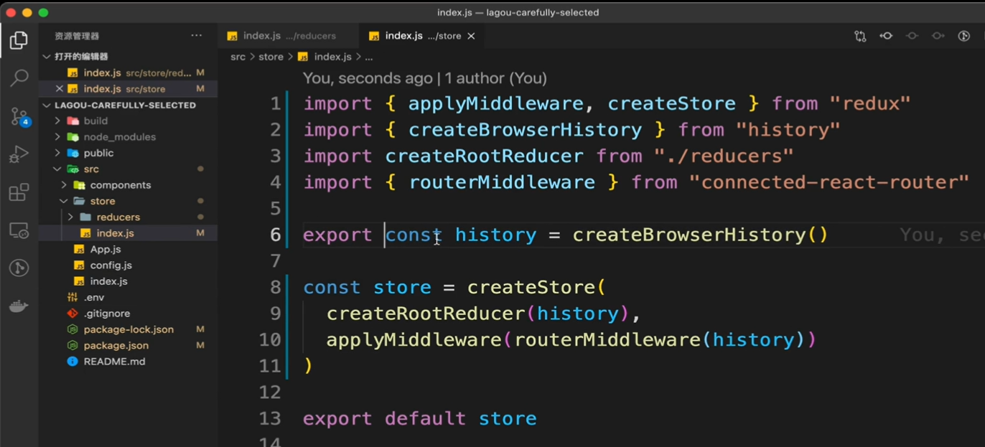The image size is (985, 447).
Task: Collapse the open editors section
Action: click(47, 57)
